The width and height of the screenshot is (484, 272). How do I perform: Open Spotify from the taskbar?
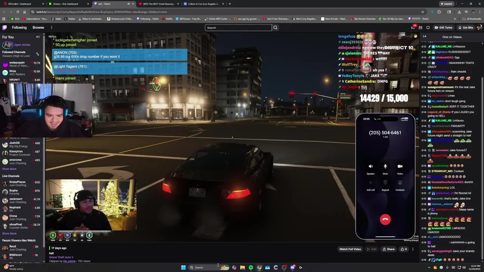(251, 267)
